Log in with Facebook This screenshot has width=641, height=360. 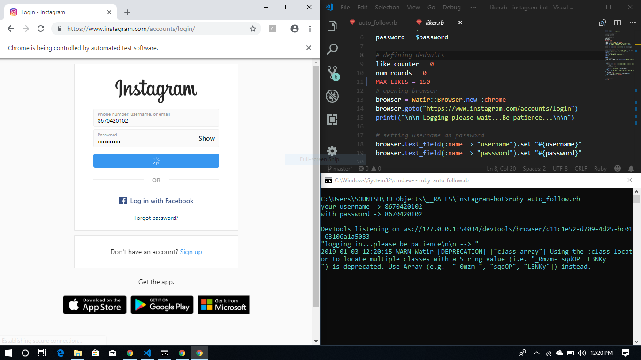(x=156, y=201)
